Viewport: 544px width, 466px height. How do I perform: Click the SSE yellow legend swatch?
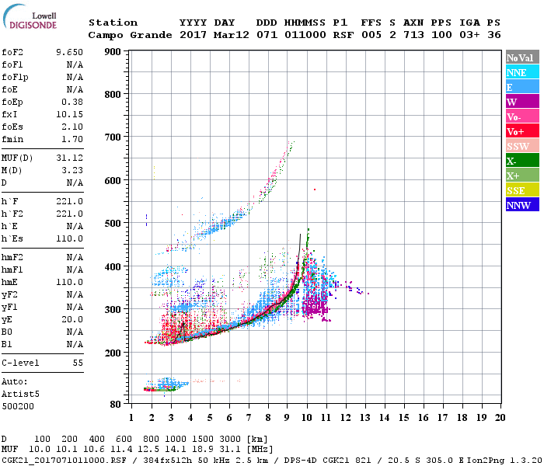pyautogui.click(x=522, y=190)
